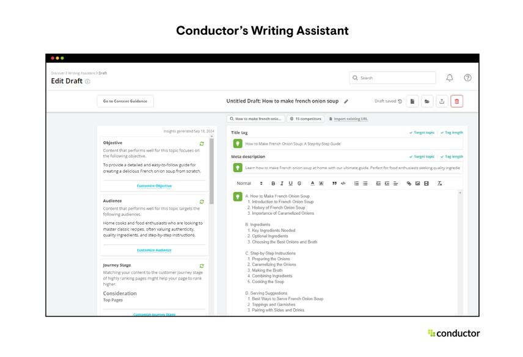
Task: Click the pencil icon to rename the draft
Action: [x=346, y=101]
